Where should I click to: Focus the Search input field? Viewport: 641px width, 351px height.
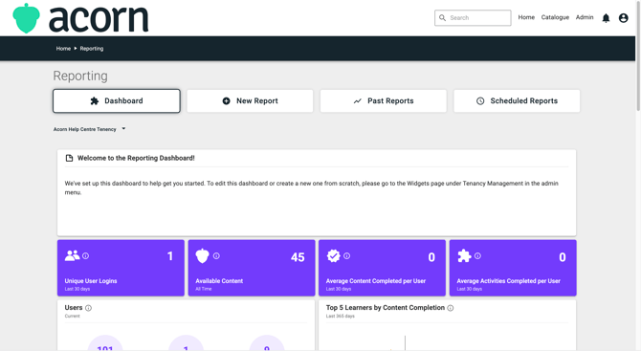pos(473,18)
